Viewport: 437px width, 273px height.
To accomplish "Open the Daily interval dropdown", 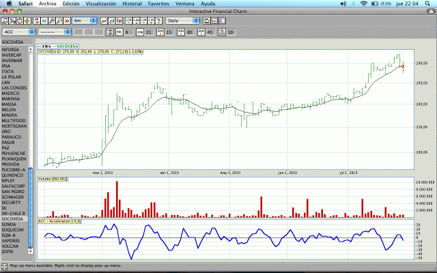I will pos(183,21).
